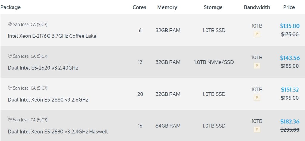Sort by the Cores column header
Viewport: 305px width, 141px height.
tap(139, 7)
